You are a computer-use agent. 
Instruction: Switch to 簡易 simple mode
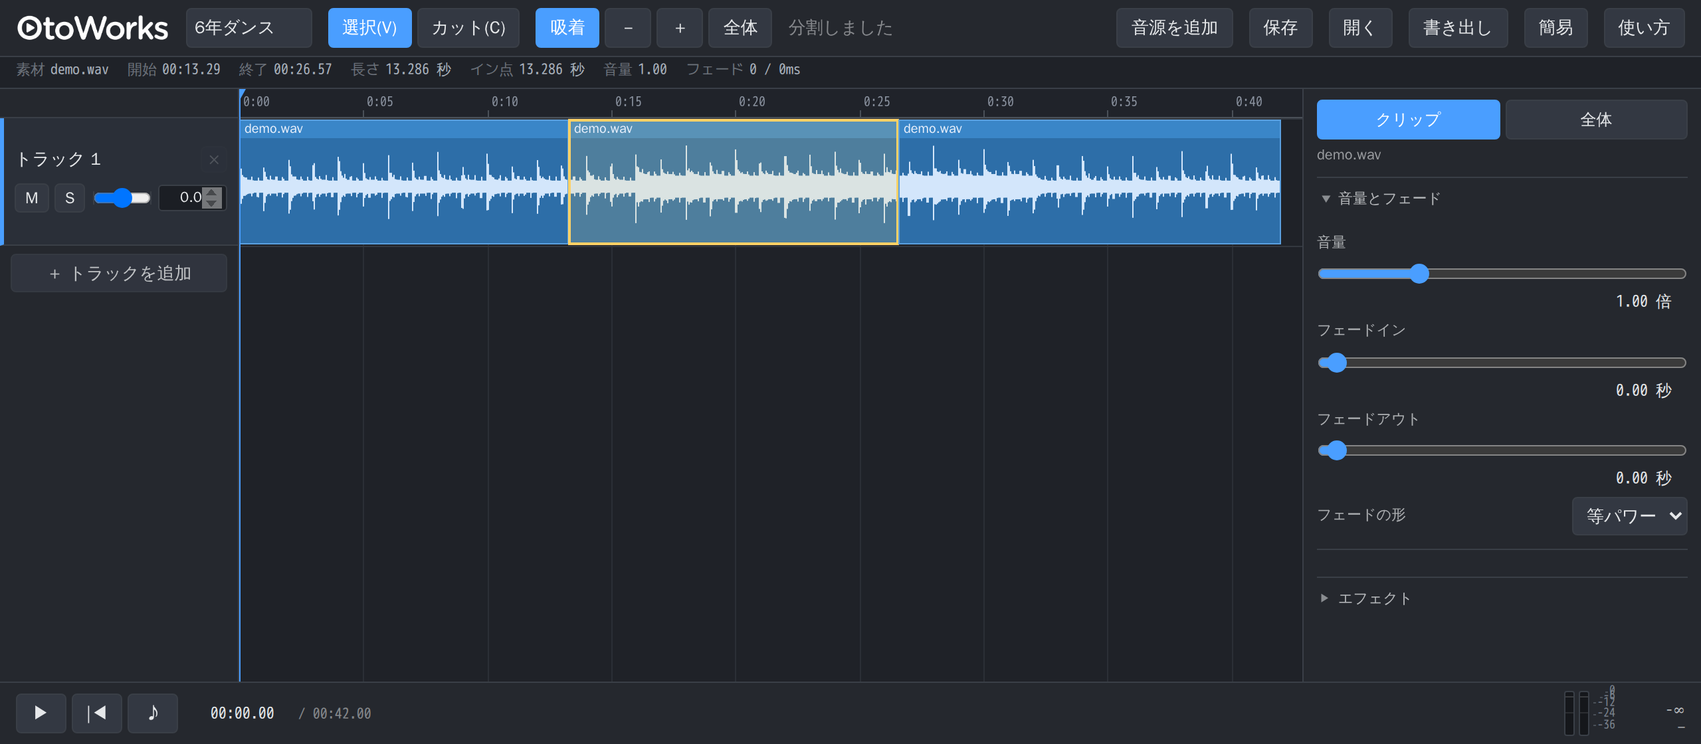coord(1555,28)
